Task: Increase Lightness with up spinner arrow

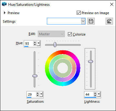Action: point(95,93)
